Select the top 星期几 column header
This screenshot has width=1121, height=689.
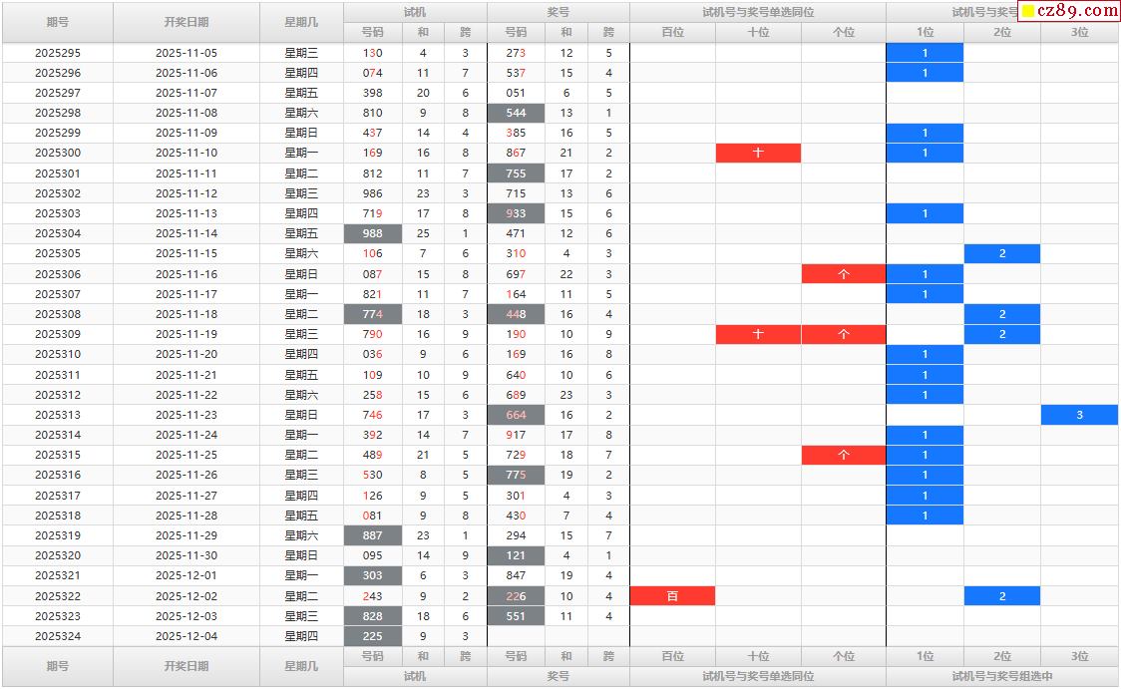coord(301,22)
